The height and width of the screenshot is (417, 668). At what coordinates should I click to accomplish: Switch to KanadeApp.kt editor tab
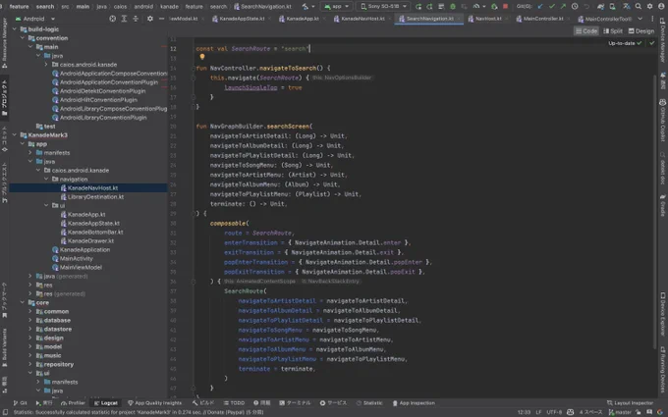tap(302, 19)
